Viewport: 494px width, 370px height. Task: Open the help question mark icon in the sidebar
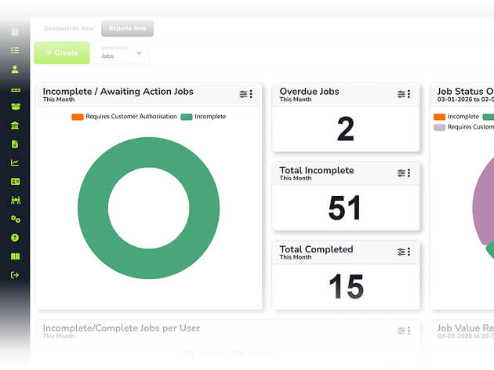[15, 238]
